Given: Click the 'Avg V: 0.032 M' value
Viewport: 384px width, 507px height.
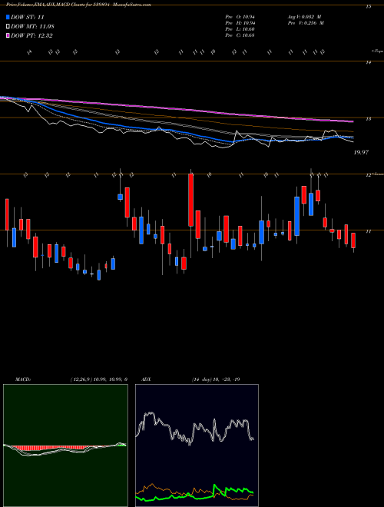Looking at the screenshot, I should click(303, 16).
